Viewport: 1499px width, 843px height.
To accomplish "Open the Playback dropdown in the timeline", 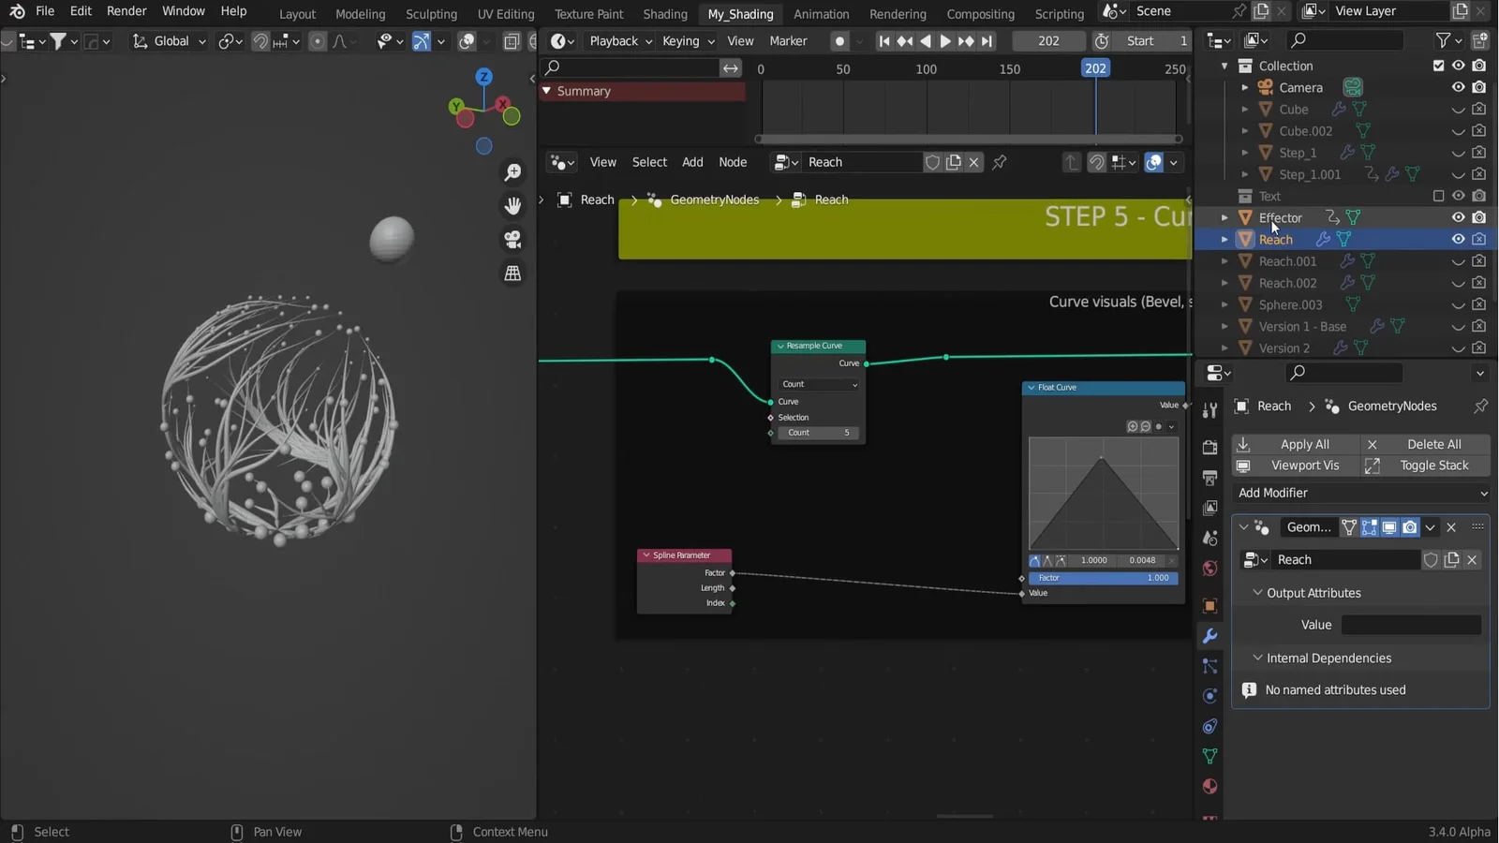I will click(618, 41).
